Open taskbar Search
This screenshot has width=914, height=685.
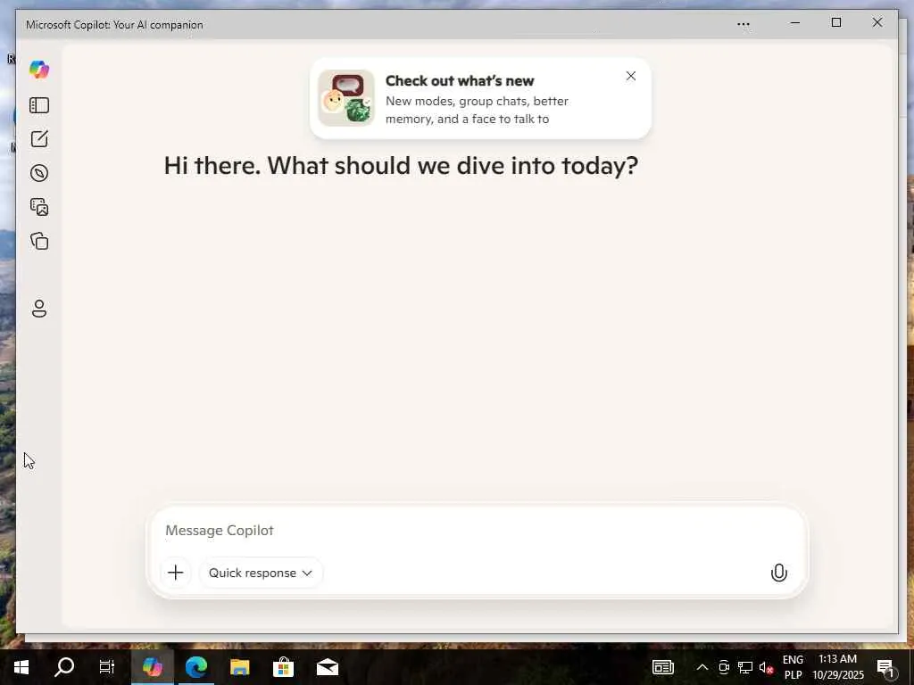64,667
